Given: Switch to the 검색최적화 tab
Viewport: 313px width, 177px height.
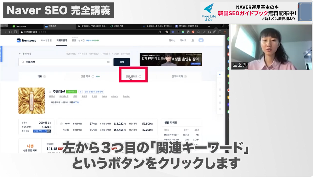Looking at the screenshot, I should [x=179, y=77].
